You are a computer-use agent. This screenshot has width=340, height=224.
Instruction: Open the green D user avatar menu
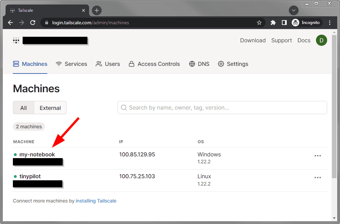[x=321, y=40]
